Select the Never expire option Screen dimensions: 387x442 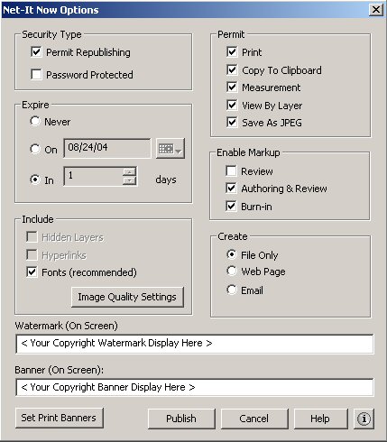(x=35, y=121)
